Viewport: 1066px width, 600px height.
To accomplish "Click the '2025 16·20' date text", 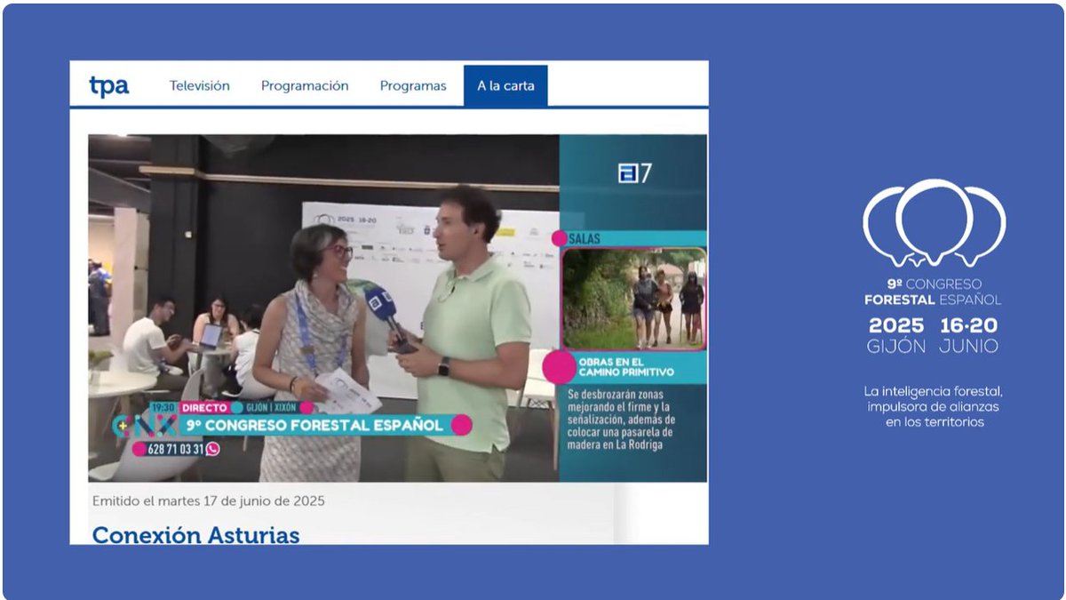I will pos(933,324).
